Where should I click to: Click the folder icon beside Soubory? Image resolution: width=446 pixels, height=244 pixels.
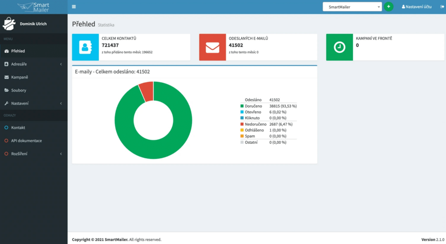click(x=7, y=90)
